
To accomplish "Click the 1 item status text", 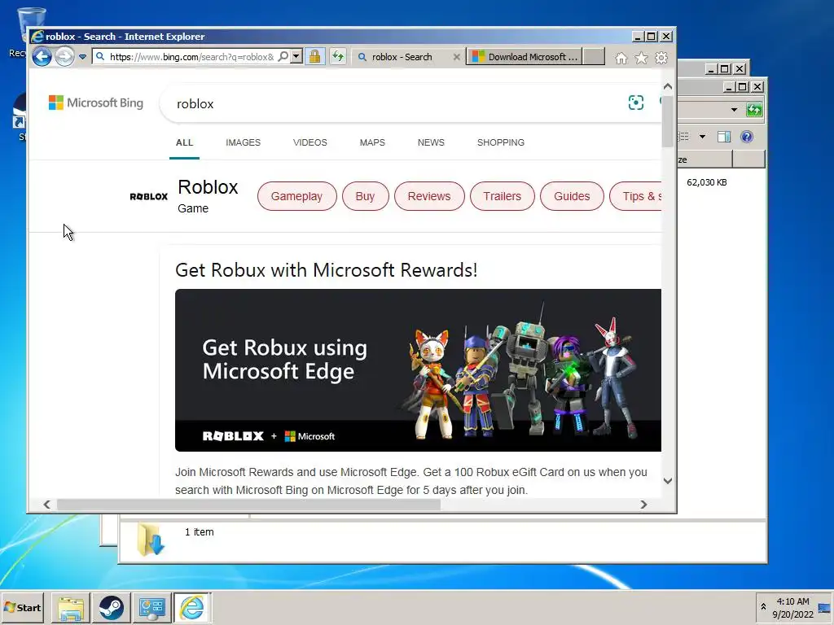I will (200, 532).
